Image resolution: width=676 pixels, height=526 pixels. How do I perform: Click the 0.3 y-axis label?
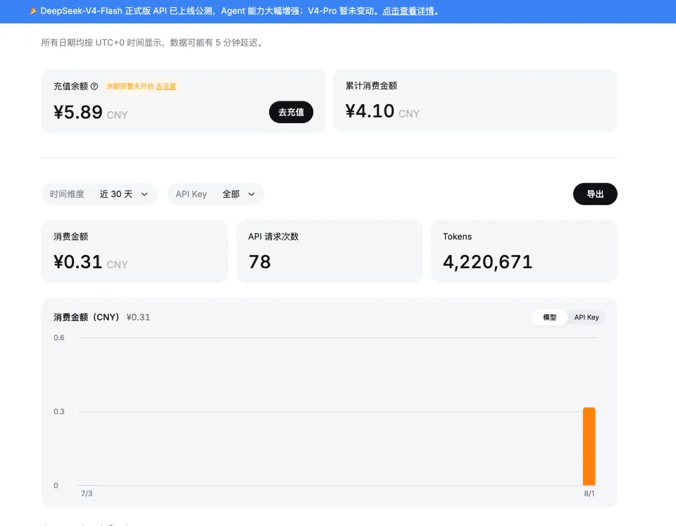(59, 411)
